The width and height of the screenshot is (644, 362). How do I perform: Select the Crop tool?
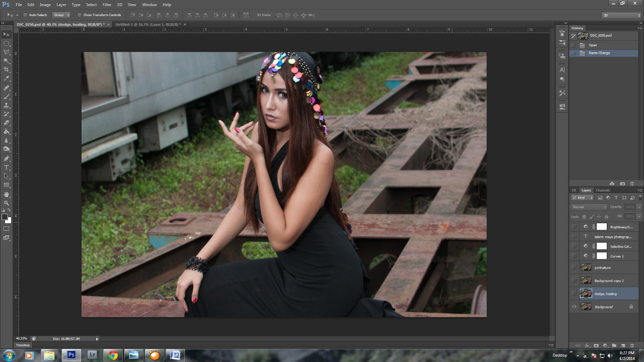click(x=7, y=69)
